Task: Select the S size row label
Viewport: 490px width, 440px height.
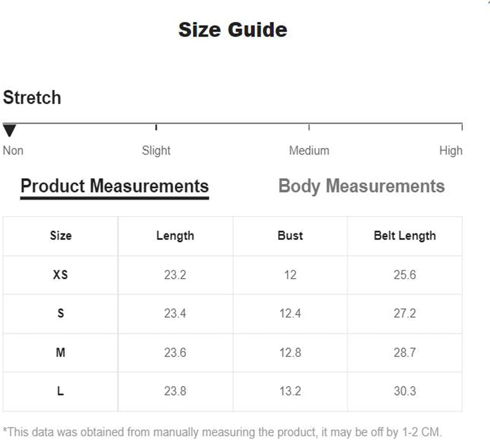Action: (61, 314)
